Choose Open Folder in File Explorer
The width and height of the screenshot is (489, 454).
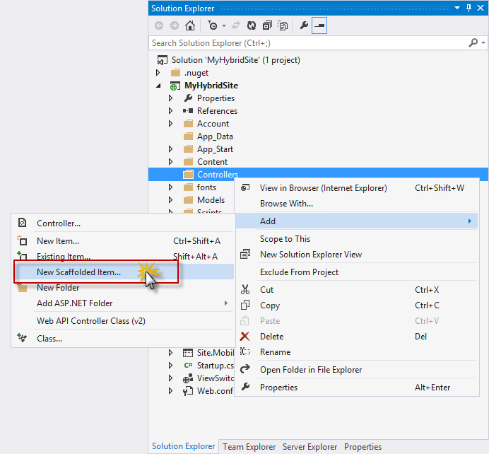pos(356,370)
